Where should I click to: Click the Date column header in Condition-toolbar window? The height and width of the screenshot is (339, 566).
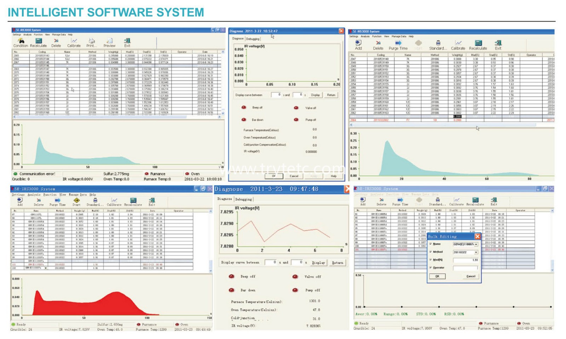point(205,52)
